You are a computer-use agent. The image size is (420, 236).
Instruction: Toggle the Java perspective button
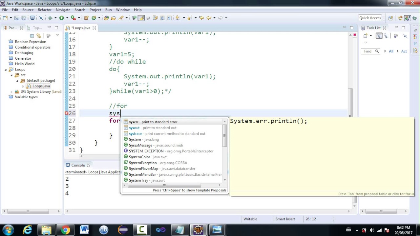click(408, 18)
